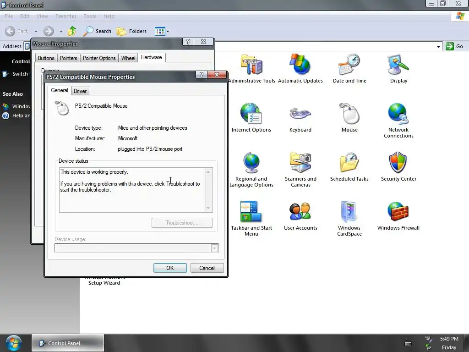This screenshot has height=352, width=469.
Task: Expand the Back history dropdown arrow
Action: click(36, 31)
